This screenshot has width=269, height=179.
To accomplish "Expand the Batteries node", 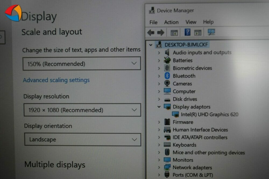I will coord(159,60).
